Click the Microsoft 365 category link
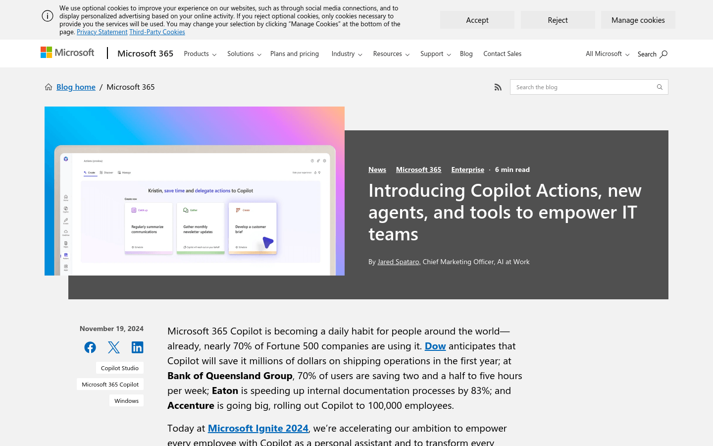 tap(419, 169)
